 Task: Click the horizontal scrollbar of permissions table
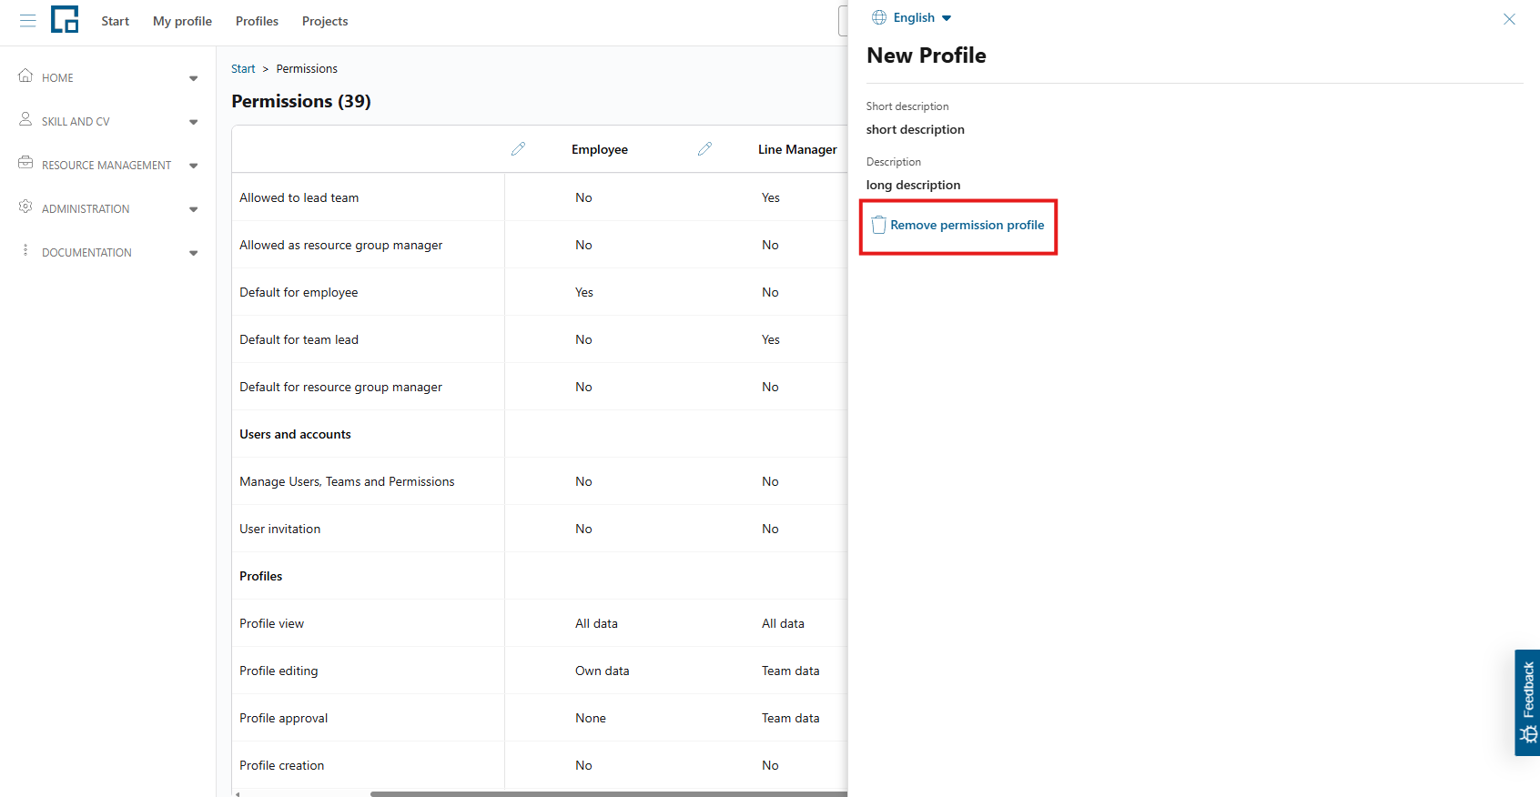pyautogui.click(x=608, y=793)
